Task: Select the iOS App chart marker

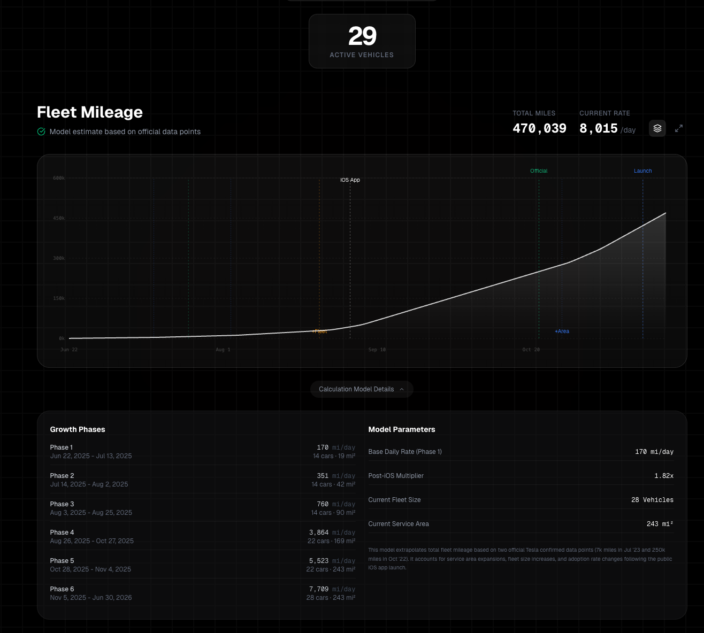Action: coord(350,180)
